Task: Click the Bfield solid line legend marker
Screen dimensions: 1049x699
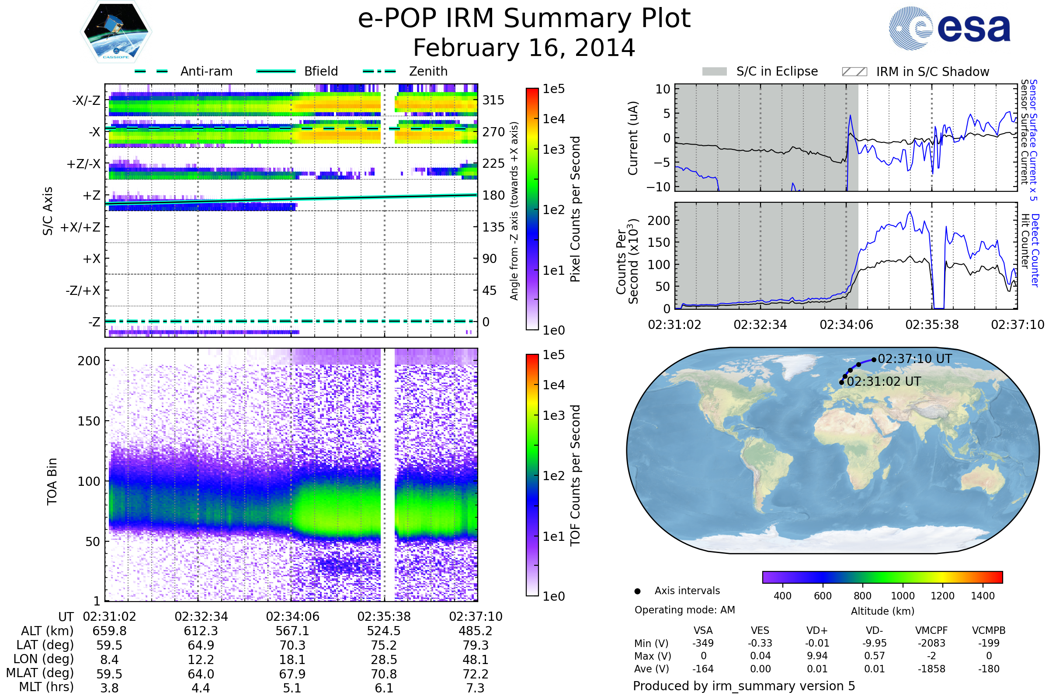Action: (276, 71)
